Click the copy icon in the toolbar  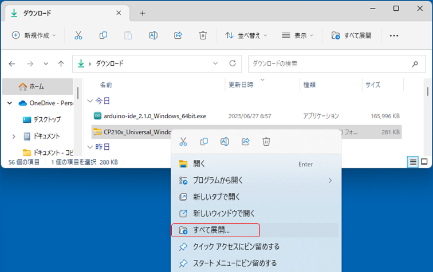(x=103, y=35)
